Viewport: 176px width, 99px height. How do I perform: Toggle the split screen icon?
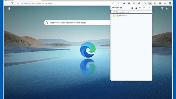[145, 4]
